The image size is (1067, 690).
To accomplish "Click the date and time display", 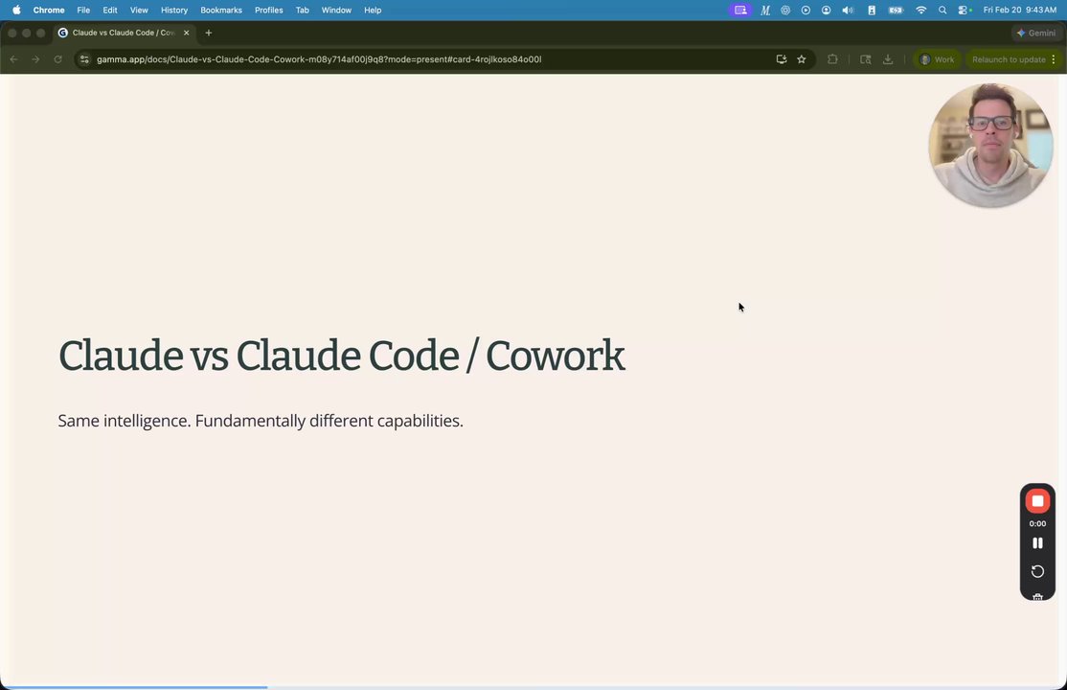I will point(1019,11).
